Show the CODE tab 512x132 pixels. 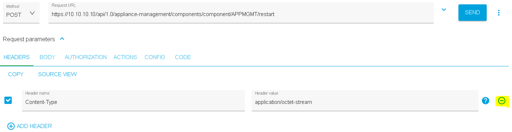point(183,57)
